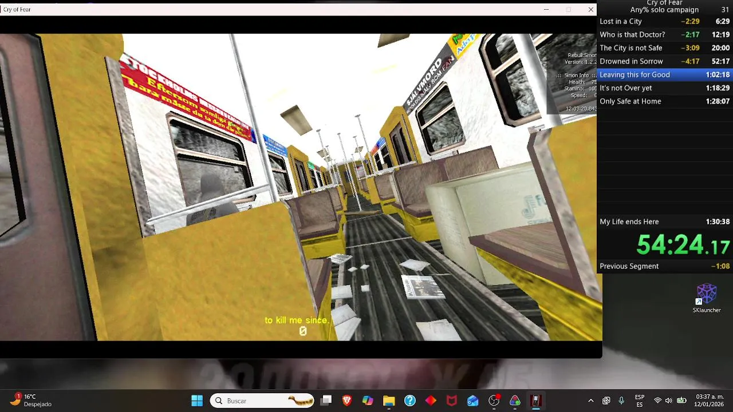The height and width of the screenshot is (412, 733).
Task: Click the −3:09 delta value
Action: coord(690,48)
